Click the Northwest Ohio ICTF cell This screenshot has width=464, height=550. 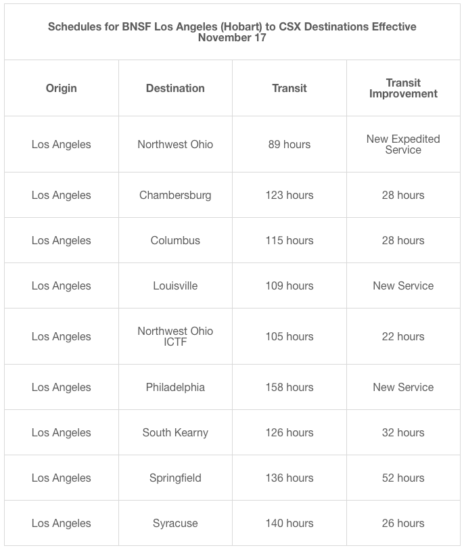175,336
